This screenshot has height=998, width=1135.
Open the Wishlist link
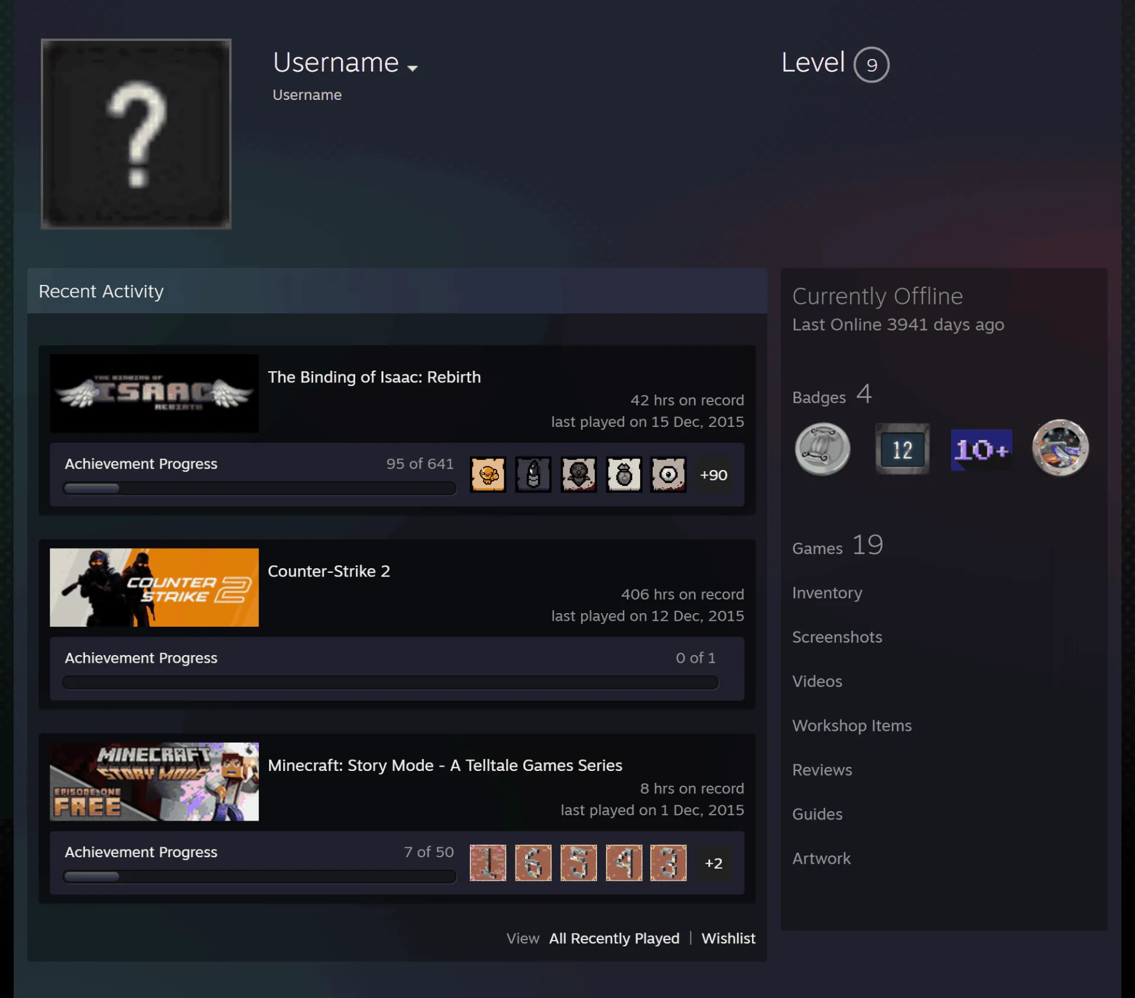tap(728, 938)
